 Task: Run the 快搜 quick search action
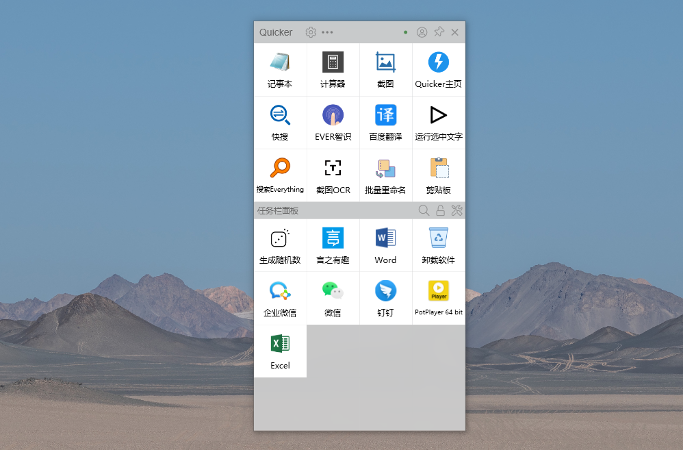[280, 123]
